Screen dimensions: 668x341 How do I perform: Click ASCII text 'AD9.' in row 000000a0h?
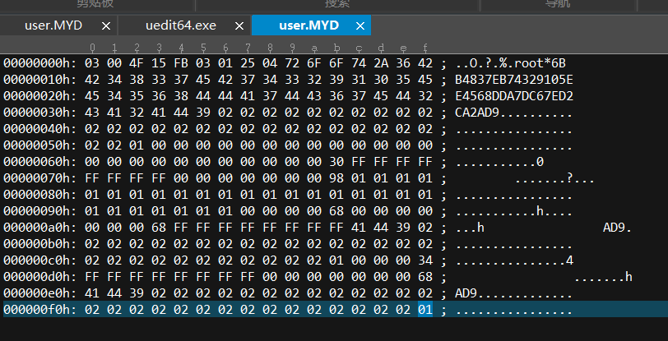(617, 228)
